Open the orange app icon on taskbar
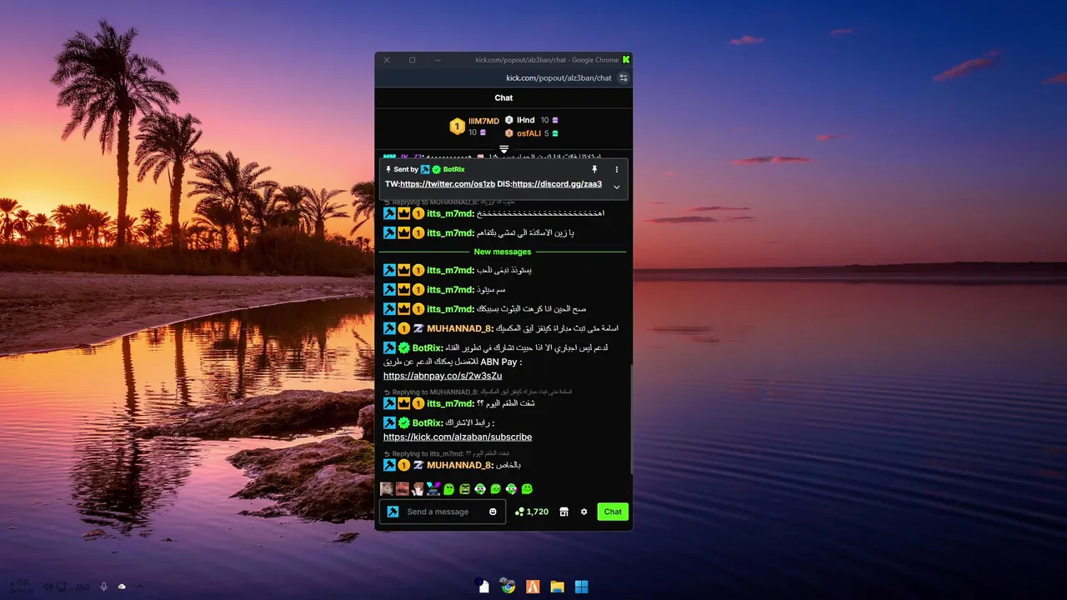This screenshot has height=600, width=1067. coord(533,587)
